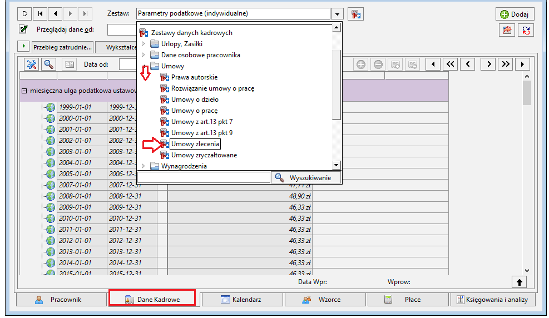Select Prawa autorskie dataset
The width and height of the screenshot is (549, 318).
[x=194, y=77]
